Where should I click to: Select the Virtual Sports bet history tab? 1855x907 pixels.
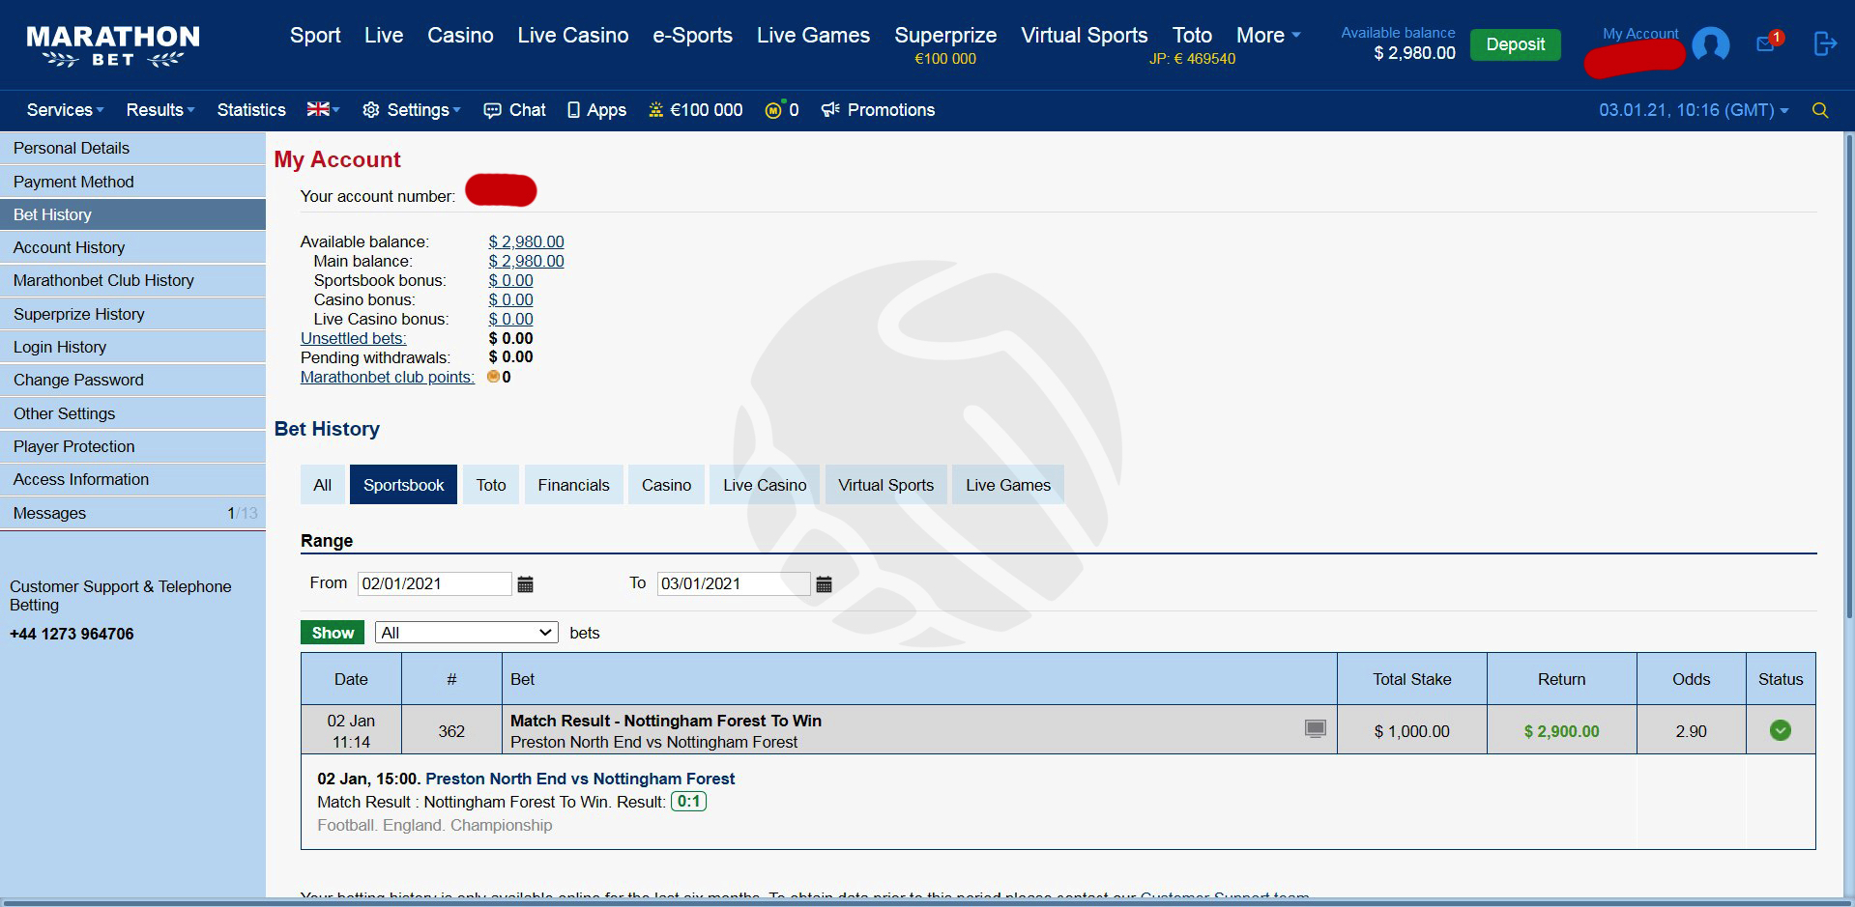(x=885, y=485)
